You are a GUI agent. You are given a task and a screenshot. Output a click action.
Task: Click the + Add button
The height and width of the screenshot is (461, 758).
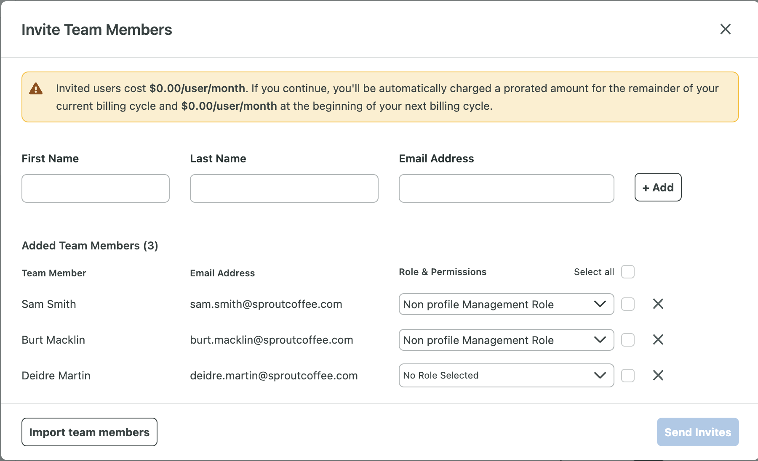(x=658, y=187)
